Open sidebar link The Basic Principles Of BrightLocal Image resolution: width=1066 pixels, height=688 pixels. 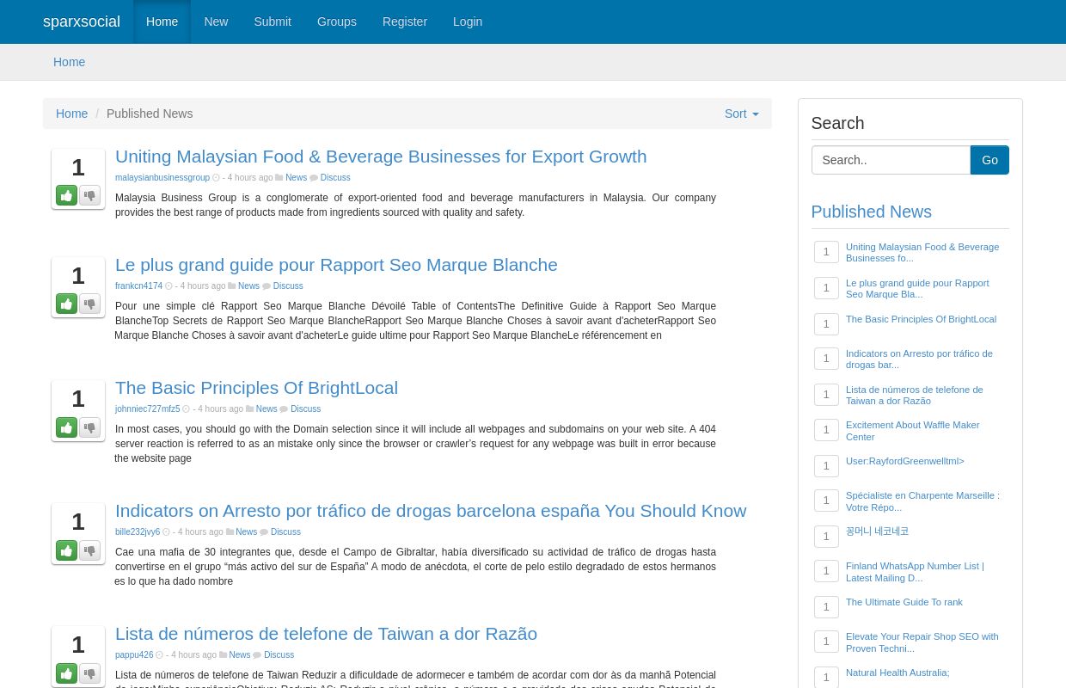[x=921, y=319]
